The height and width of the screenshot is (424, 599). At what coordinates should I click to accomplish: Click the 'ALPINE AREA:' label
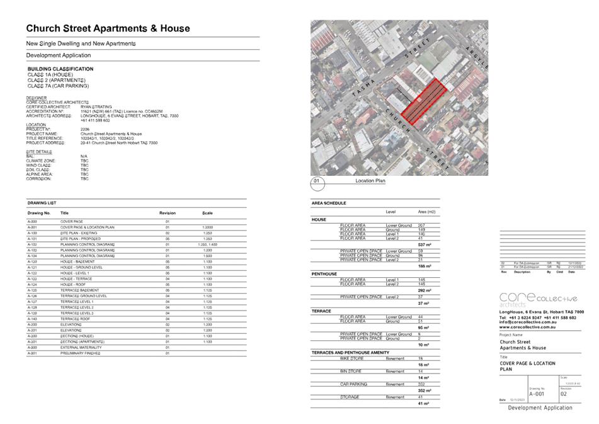(x=39, y=174)
